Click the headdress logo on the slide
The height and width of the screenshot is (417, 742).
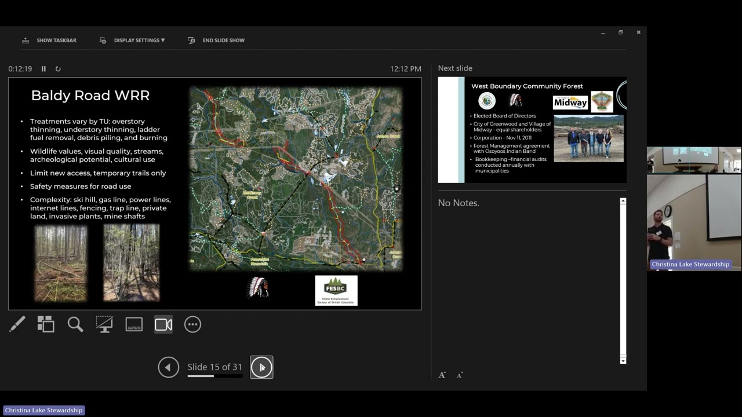point(258,287)
